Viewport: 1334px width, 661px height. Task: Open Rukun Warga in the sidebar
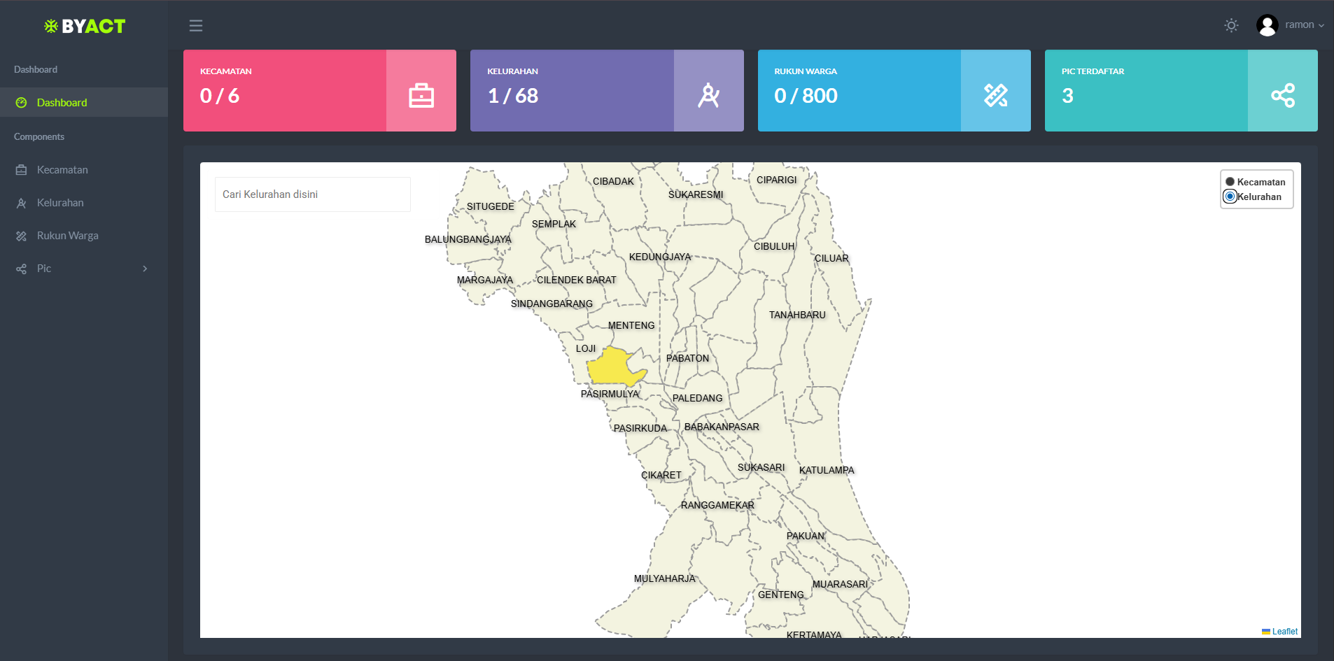click(67, 236)
